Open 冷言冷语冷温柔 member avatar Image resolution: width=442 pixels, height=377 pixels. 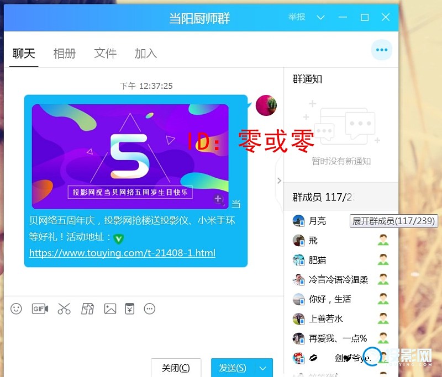click(298, 280)
